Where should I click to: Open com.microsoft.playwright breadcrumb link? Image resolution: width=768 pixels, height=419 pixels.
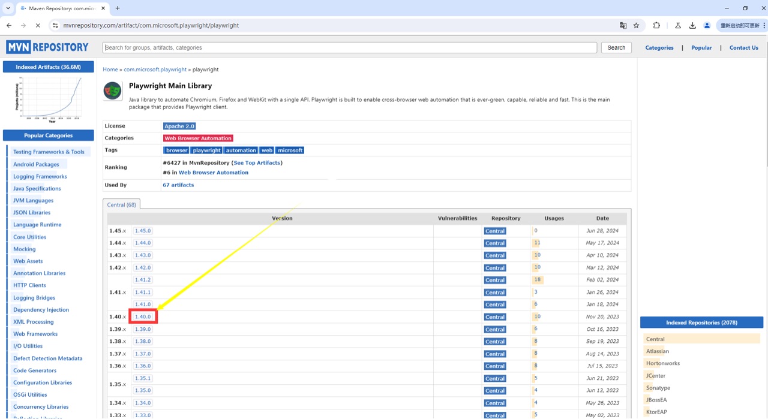[x=155, y=70]
